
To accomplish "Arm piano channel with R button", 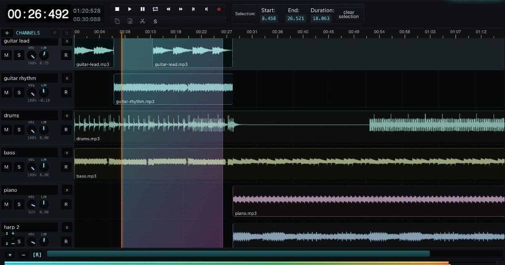I will pos(66,204).
